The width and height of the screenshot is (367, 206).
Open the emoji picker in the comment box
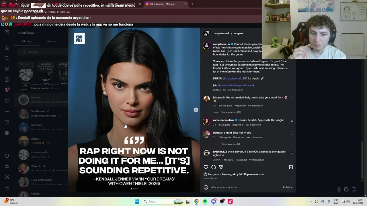tap(206, 187)
